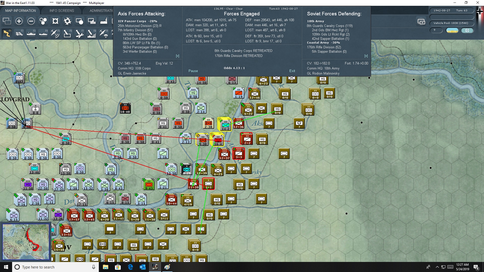Select the purple 11-50 HQ counter
The height and width of the screenshot is (272, 484).
28,184
